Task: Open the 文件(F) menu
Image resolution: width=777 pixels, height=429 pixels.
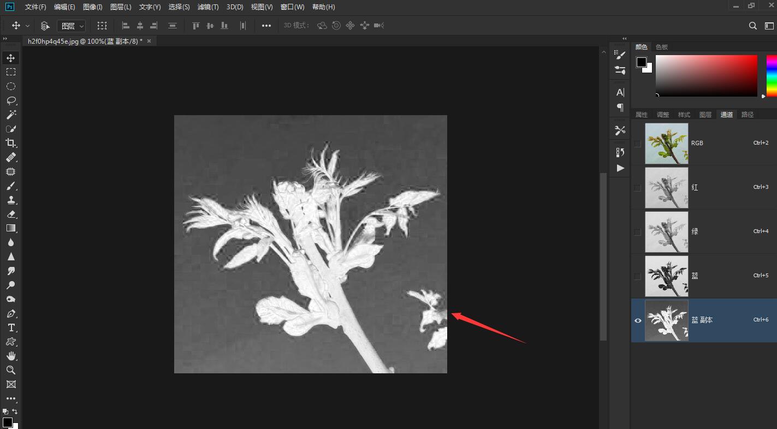Action: tap(35, 7)
